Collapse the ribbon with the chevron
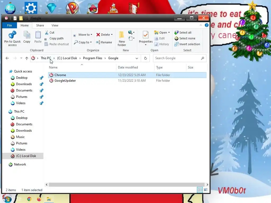Image resolution: width=271 pixels, height=203 pixels. coord(201,25)
